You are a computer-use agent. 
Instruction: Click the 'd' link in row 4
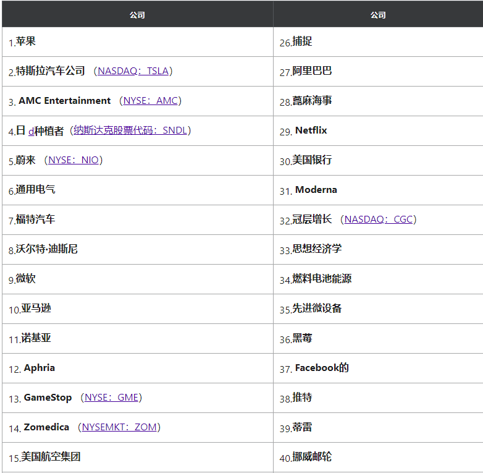click(31, 132)
